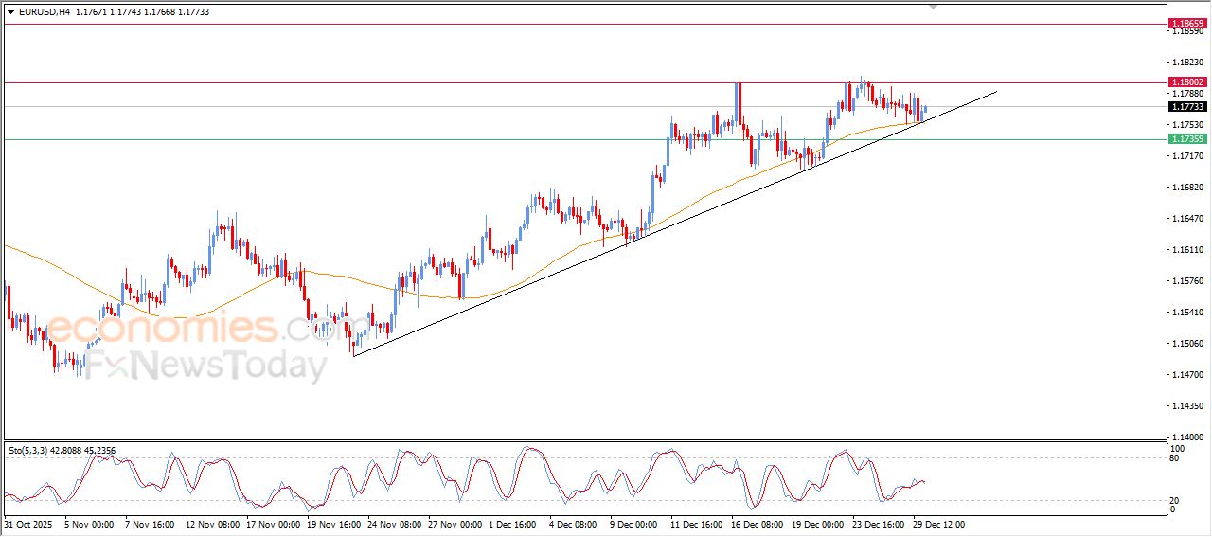Viewport: 1212px width, 537px height.
Task: Select the green 1.17359 price label
Action: coord(1187,139)
